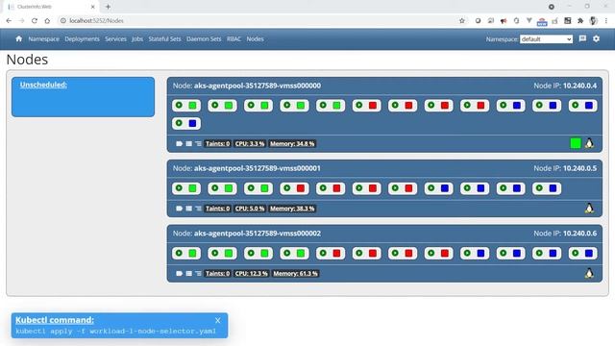Select the Nodes menu item

click(x=255, y=38)
